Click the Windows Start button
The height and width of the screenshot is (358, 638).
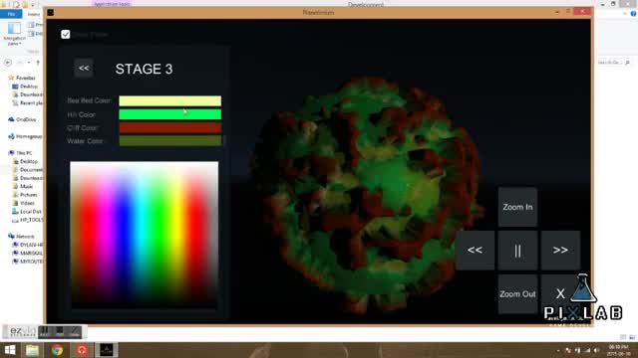click(10, 350)
